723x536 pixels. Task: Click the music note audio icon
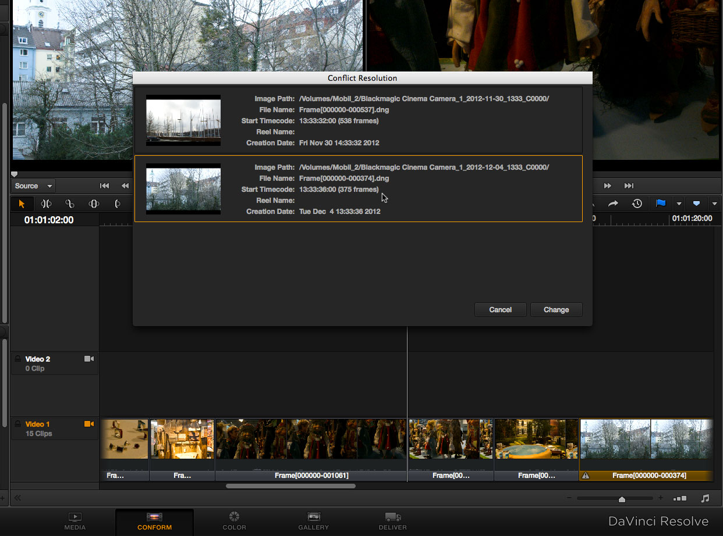(x=706, y=498)
